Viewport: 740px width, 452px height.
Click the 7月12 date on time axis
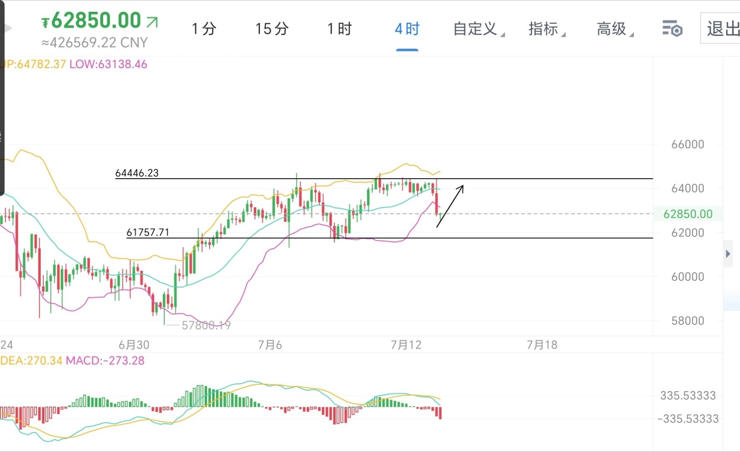pos(406,345)
